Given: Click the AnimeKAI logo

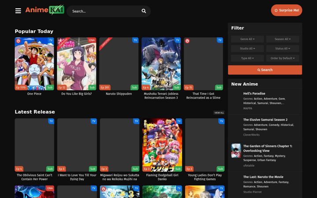Looking at the screenshot, I should [45, 10].
